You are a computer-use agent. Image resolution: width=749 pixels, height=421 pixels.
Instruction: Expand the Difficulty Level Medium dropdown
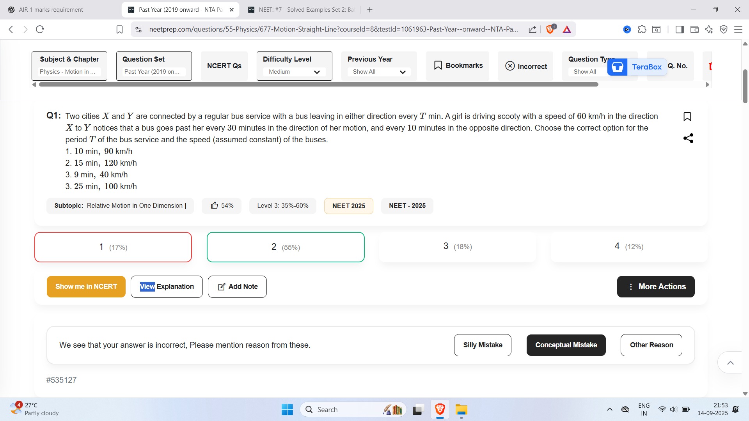click(295, 72)
